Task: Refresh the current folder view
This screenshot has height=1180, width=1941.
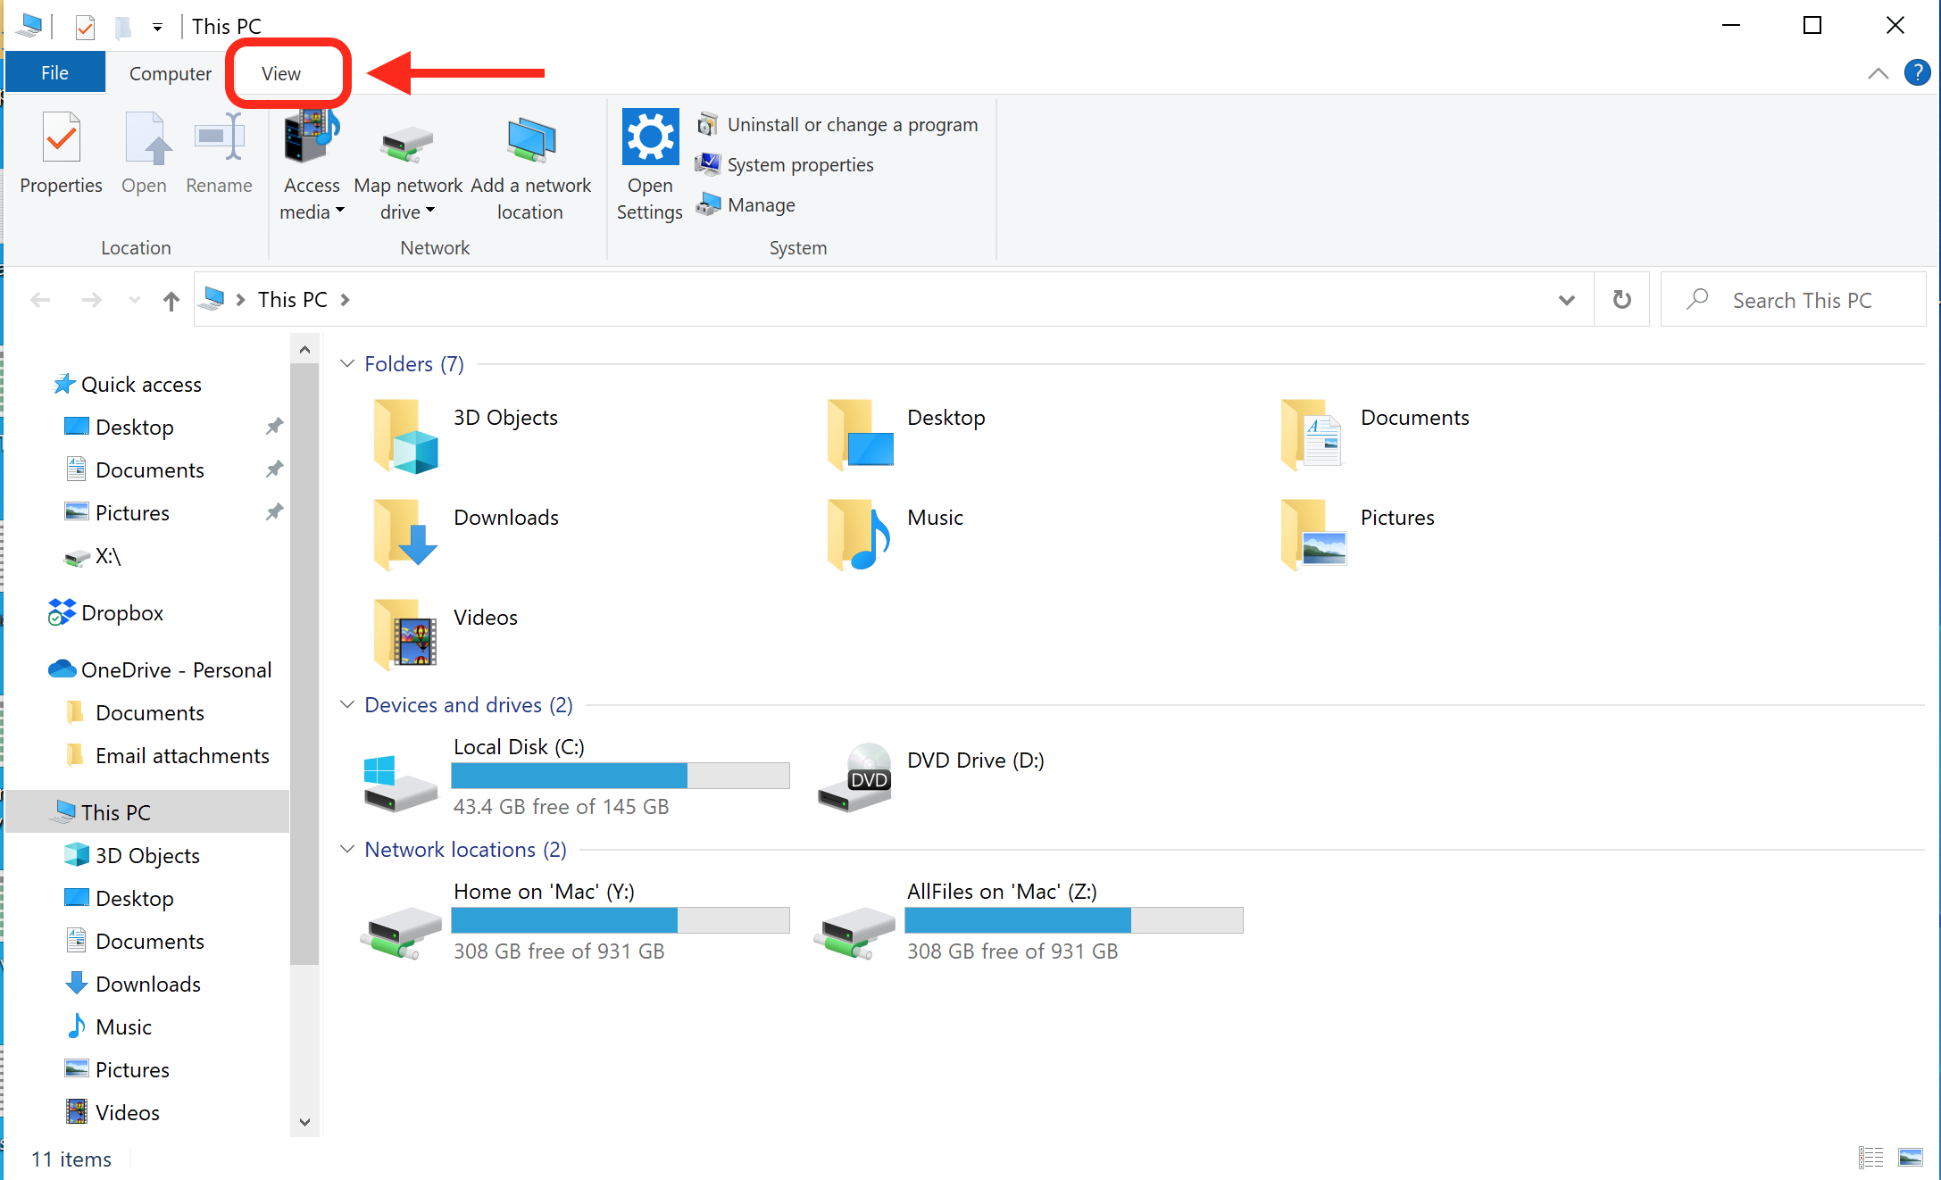Action: pyautogui.click(x=1621, y=299)
